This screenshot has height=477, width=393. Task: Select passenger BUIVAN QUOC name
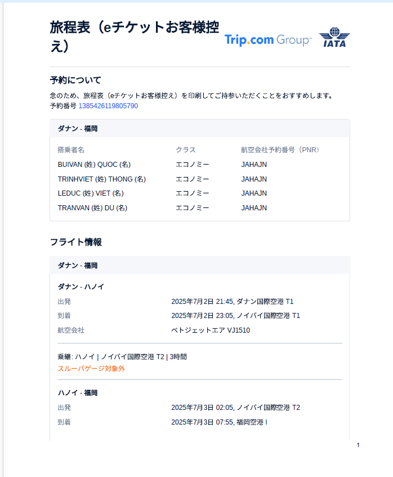[94, 165]
